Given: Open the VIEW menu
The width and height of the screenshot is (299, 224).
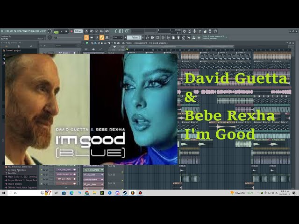Looking at the screenshot, I should pos(25,31).
